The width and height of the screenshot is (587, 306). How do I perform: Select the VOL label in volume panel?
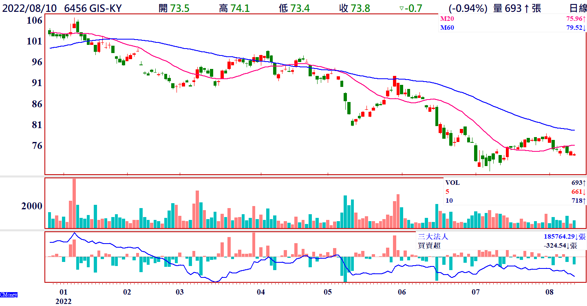[452, 183]
